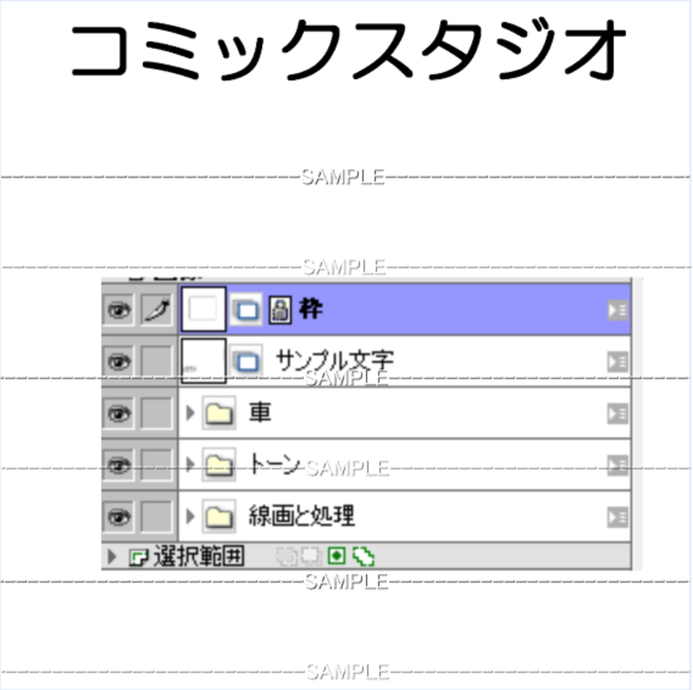This screenshot has width=693, height=690.
Task: Select the 線画と処理 layer name
Action: (x=302, y=516)
